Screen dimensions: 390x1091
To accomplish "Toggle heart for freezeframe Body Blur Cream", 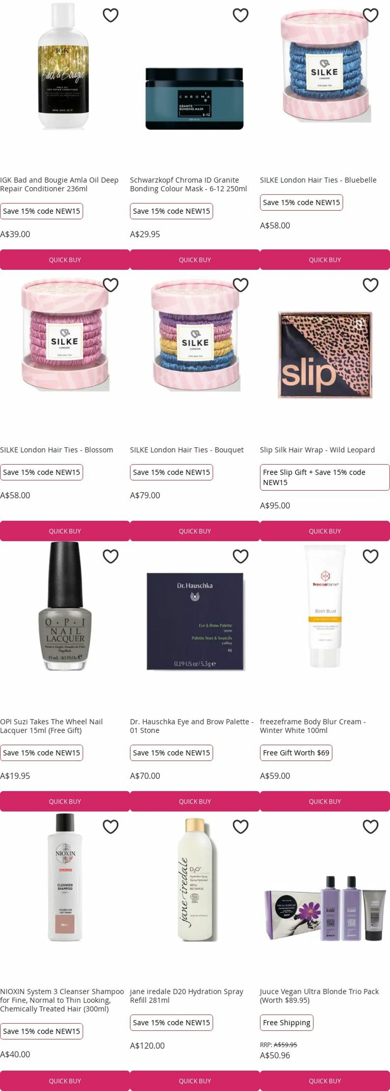I will [x=370, y=556].
